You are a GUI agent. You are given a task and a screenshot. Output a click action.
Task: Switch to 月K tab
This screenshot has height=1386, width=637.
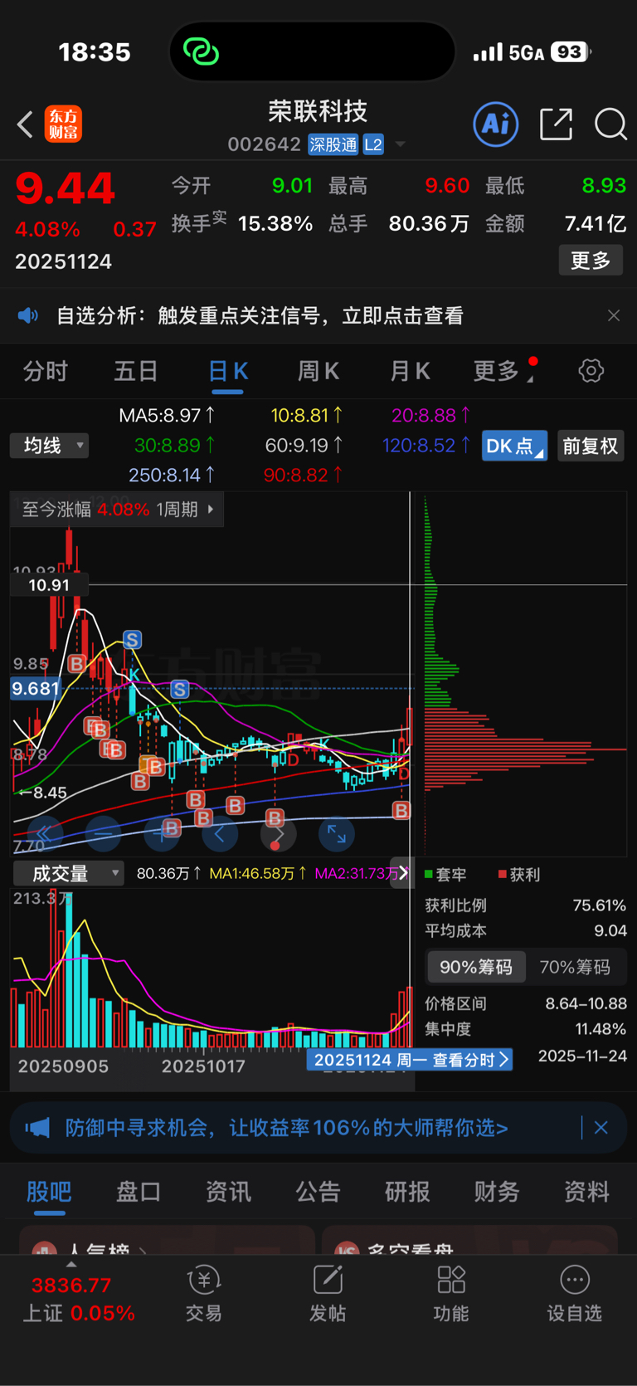pyautogui.click(x=410, y=370)
